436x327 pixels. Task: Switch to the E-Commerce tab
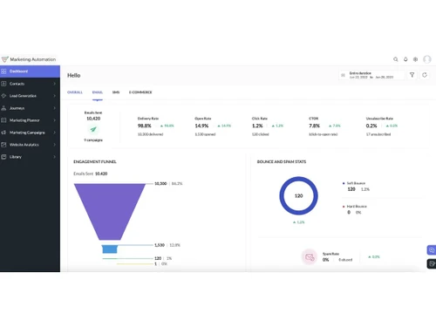140,92
